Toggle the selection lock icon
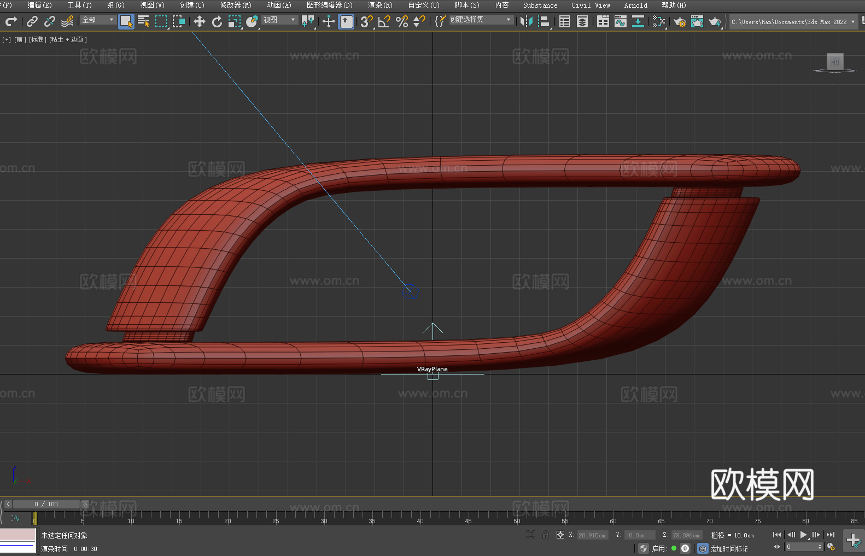Image resolution: width=865 pixels, height=556 pixels. click(x=546, y=535)
